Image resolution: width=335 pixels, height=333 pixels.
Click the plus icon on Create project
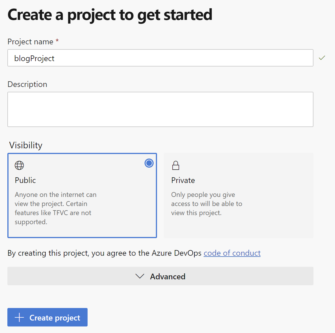point(19,317)
